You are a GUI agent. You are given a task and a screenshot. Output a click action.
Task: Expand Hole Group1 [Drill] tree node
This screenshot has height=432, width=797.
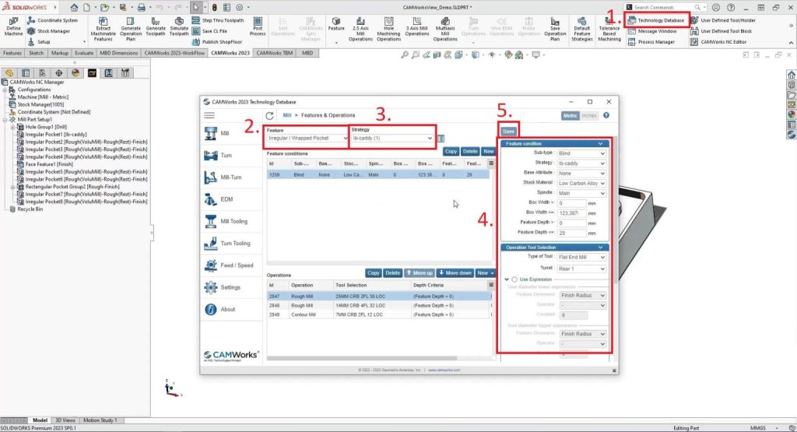(12, 127)
